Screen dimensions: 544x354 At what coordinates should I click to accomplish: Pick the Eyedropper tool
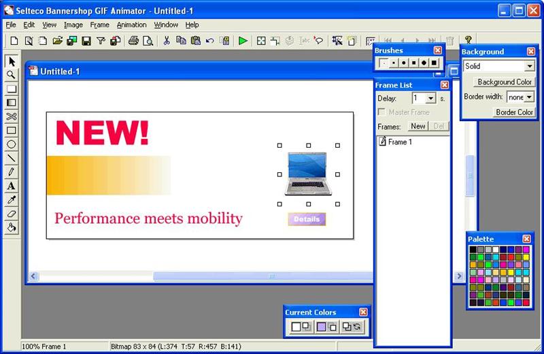[x=12, y=199]
